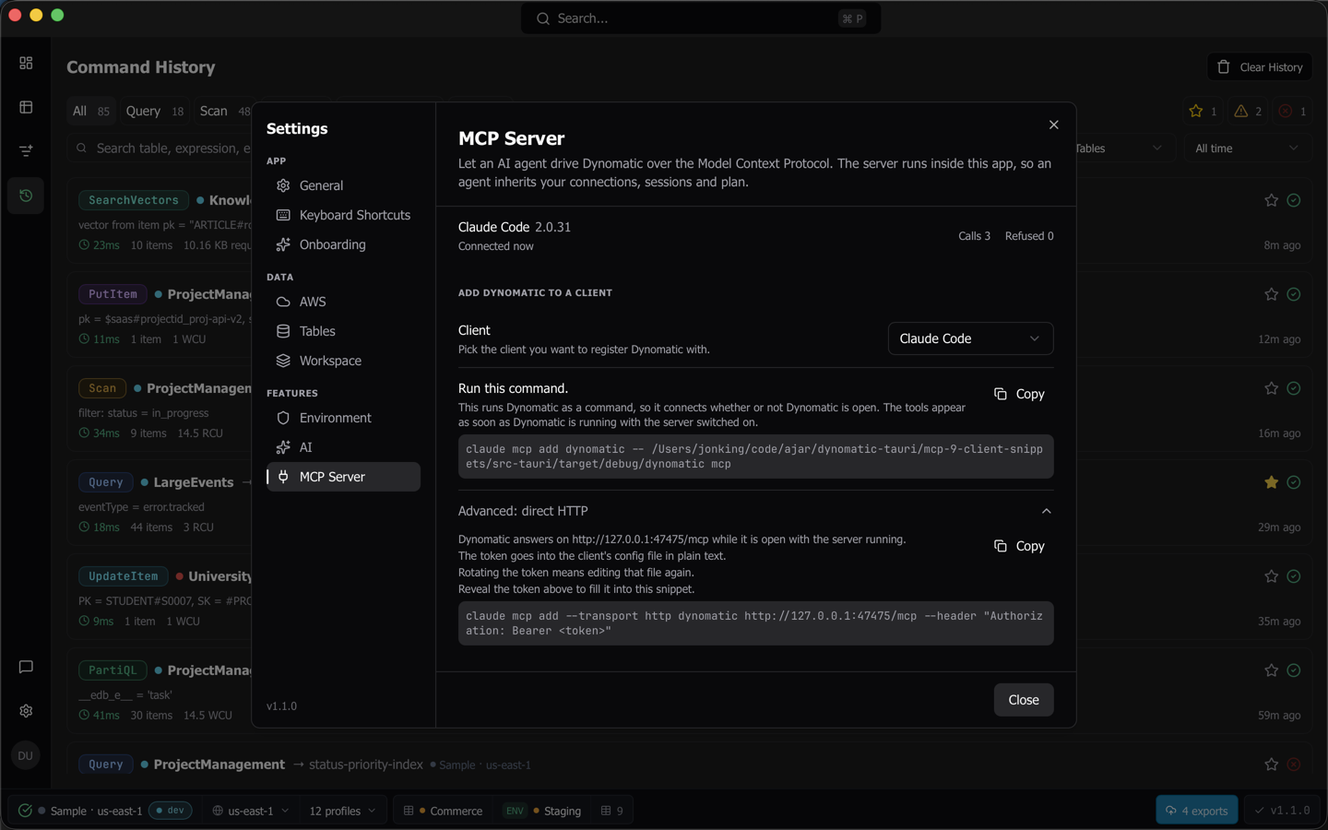
Task: Copy the direct HTTP command snippet
Action: click(1019, 546)
